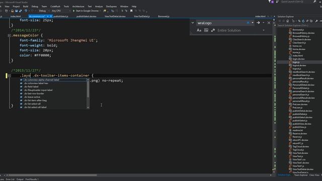Toggle Use Regular Expressions in the find panel

[x=213, y=30]
